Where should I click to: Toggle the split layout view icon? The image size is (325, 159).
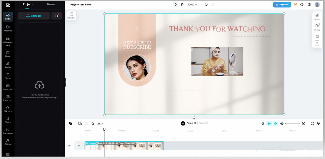pos(309,5)
